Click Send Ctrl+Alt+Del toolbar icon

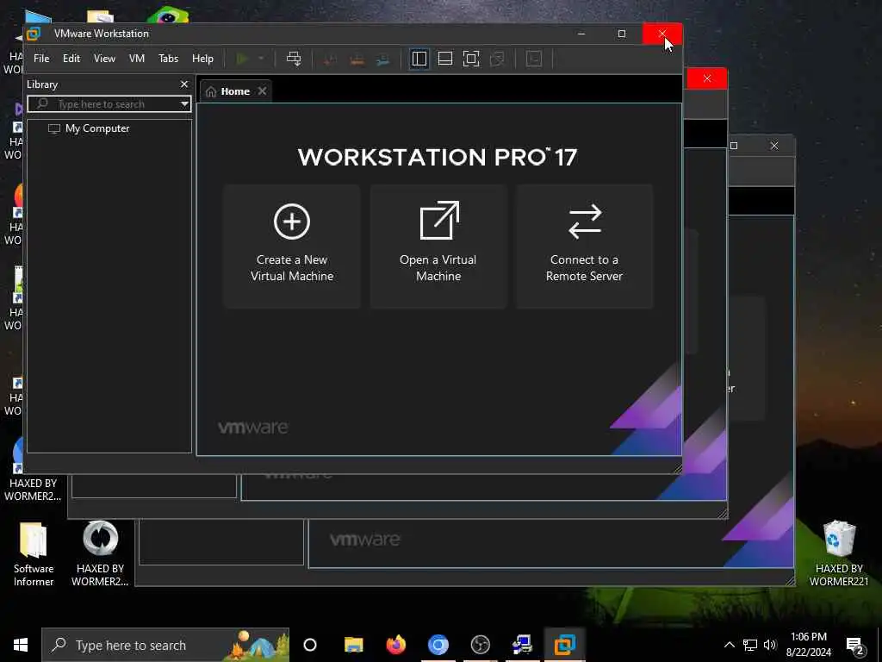(294, 59)
